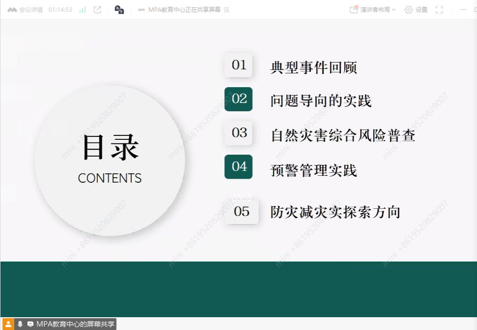Select the green 02 number box

tap(238, 99)
